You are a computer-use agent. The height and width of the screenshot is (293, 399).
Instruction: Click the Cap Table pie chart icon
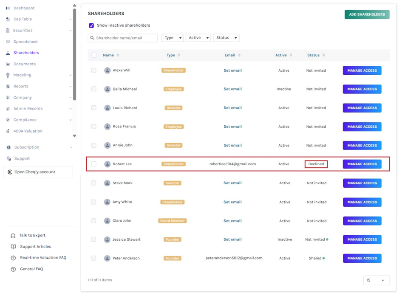tap(8, 20)
